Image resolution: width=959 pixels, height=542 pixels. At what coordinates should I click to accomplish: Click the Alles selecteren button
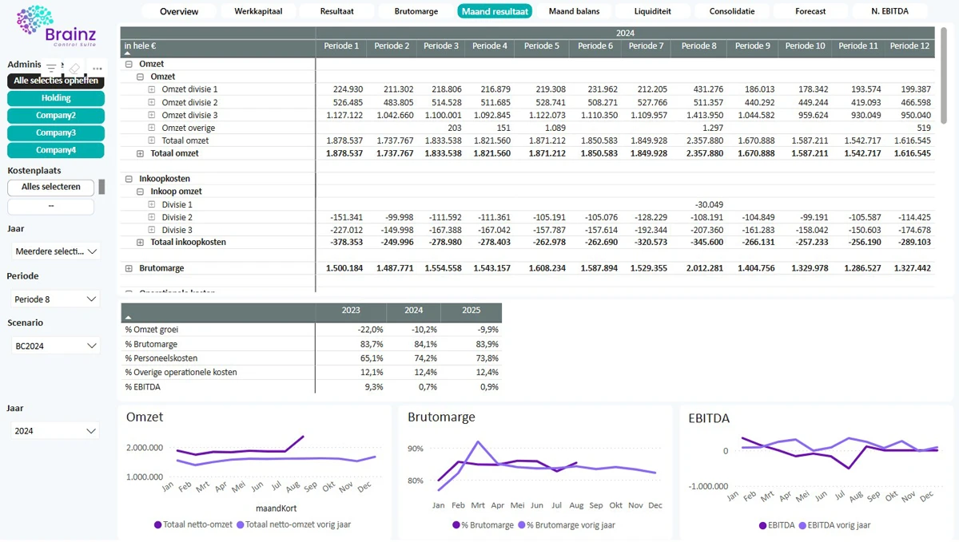click(x=51, y=187)
